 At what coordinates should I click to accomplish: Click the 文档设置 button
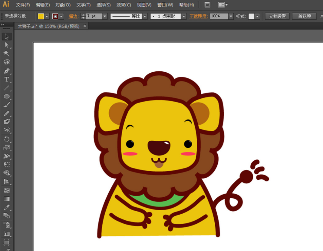coord(277,16)
